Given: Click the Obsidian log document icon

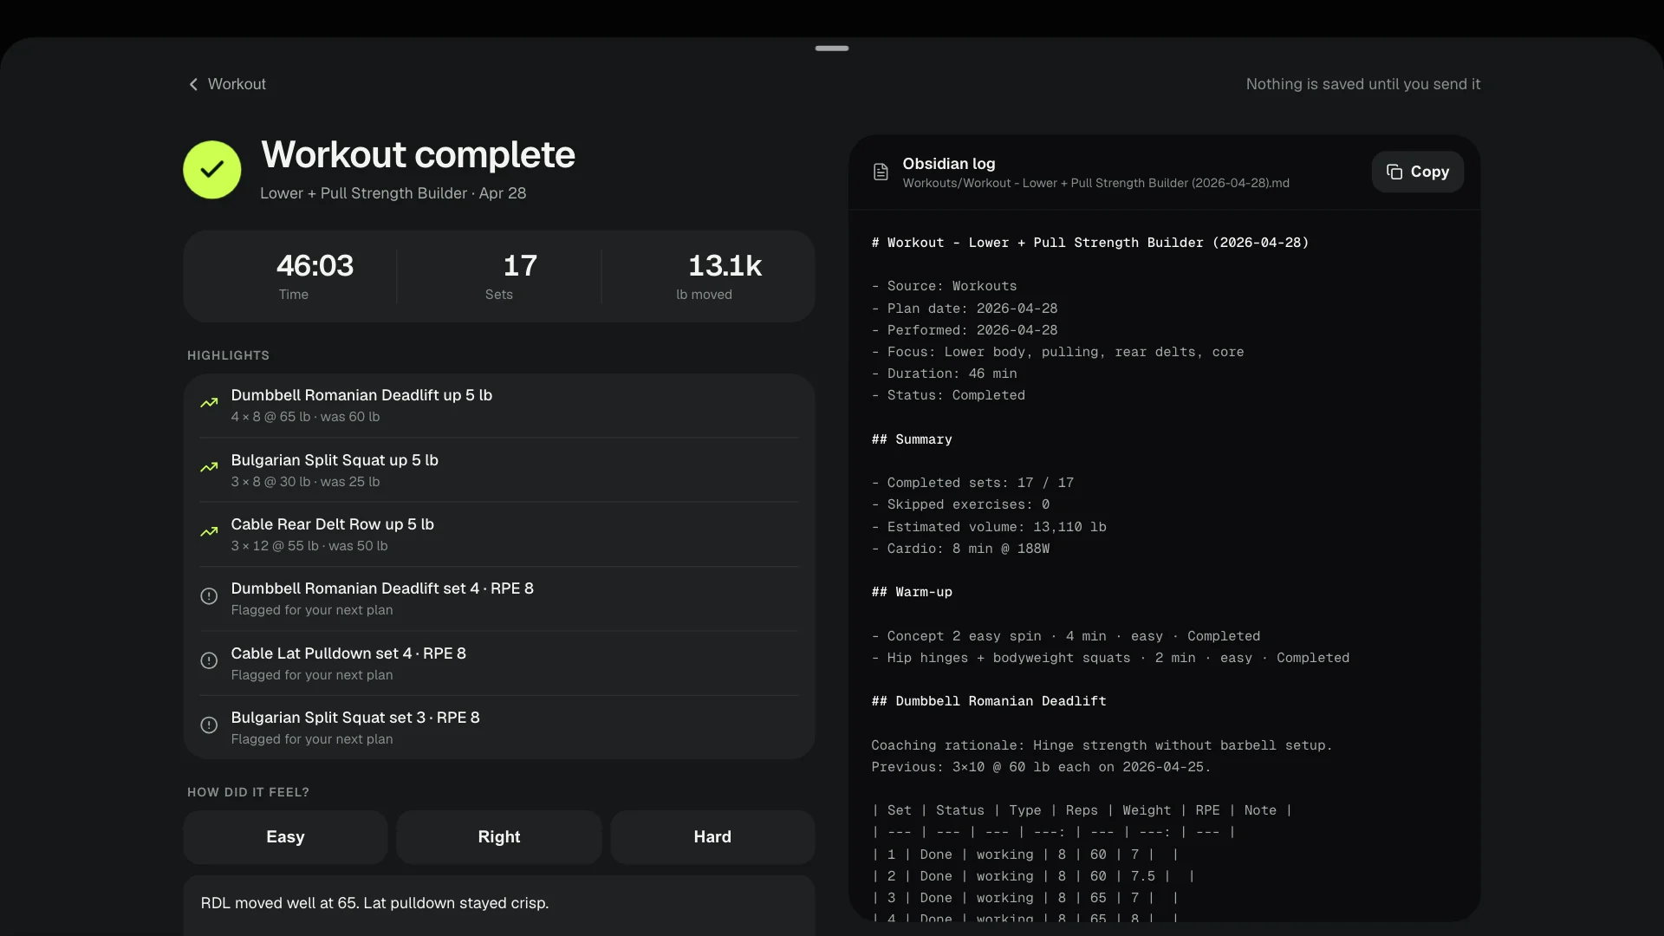Looking at the screenshot, I should pyautogui.click(x=881, y=172).
